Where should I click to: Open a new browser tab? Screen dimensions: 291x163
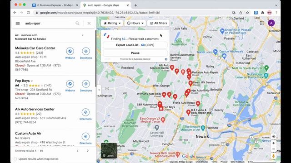click(135, 5)
